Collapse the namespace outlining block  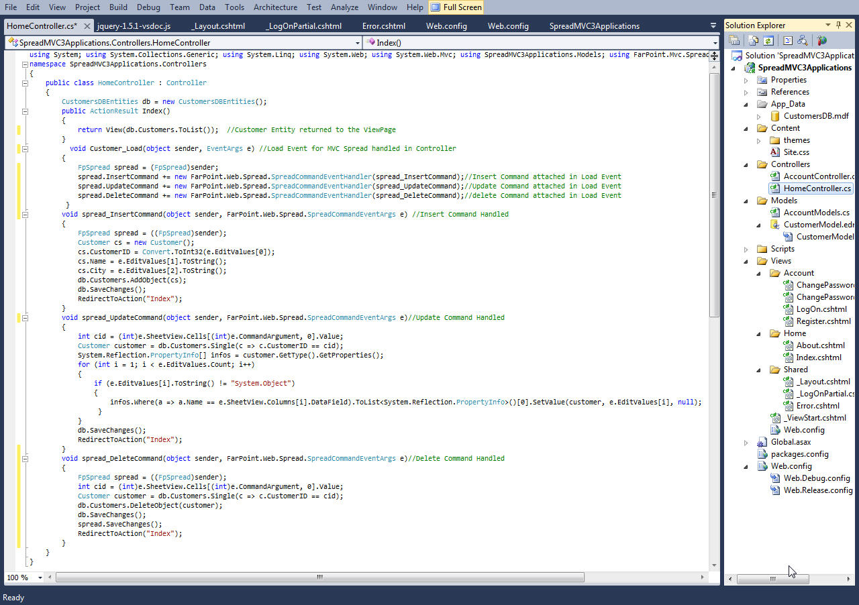25,64
